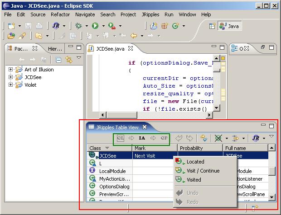Launch the Debug bug icon
The height and width of the screenshot is (215, 281).
pyautogui.click(x=78, y=26)
